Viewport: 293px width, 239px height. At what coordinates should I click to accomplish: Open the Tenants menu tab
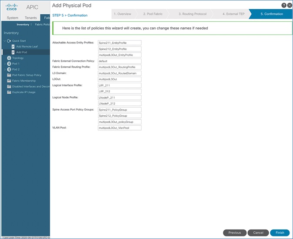30,18
